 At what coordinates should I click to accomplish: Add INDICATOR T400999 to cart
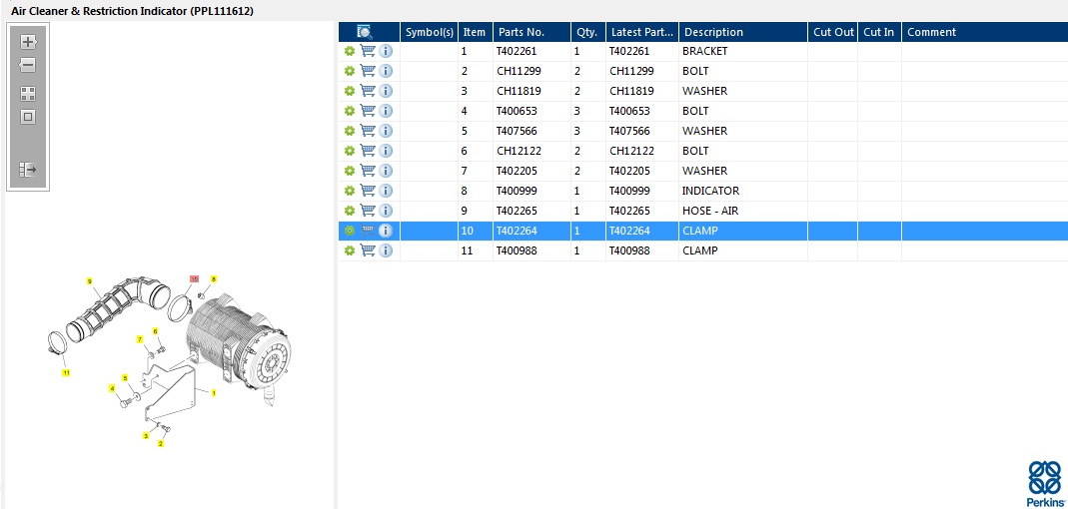[368, 191]
